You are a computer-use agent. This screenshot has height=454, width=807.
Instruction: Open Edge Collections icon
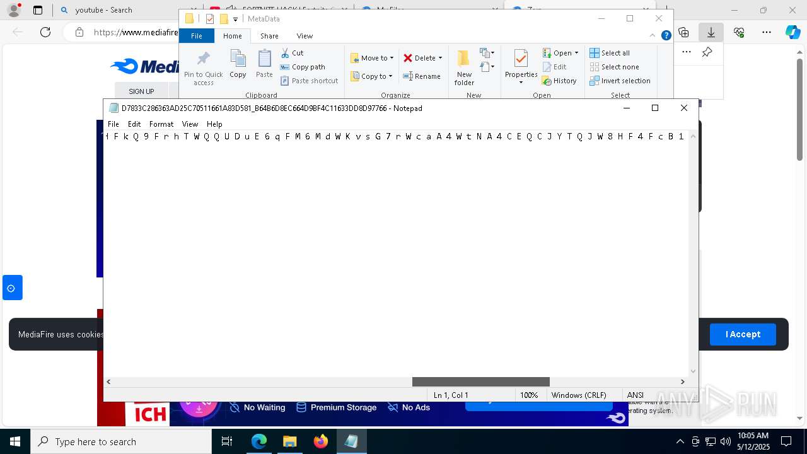(x=684, y=32)
